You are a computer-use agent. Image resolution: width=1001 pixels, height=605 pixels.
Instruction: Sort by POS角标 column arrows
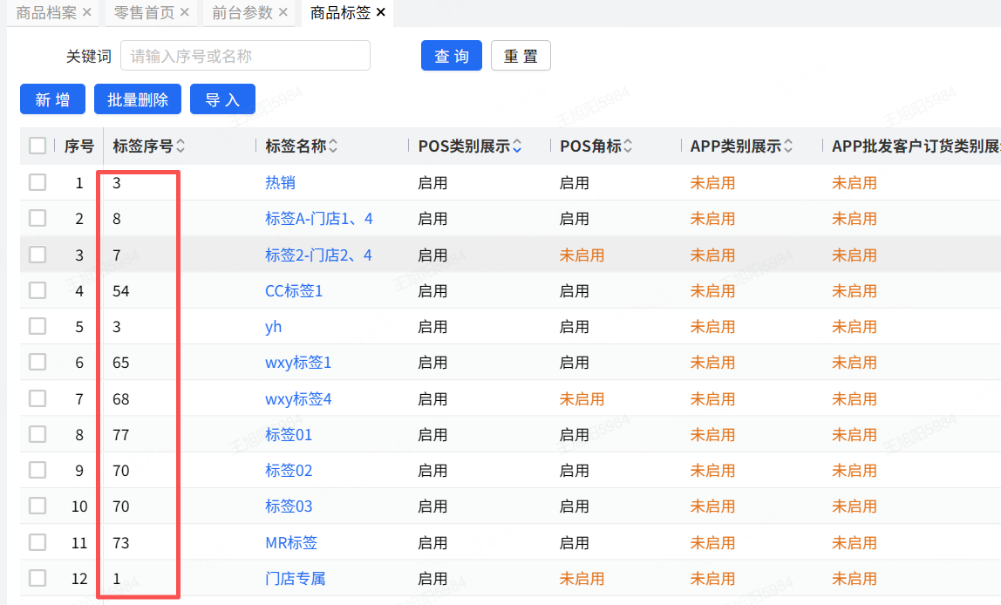point(628,146)
